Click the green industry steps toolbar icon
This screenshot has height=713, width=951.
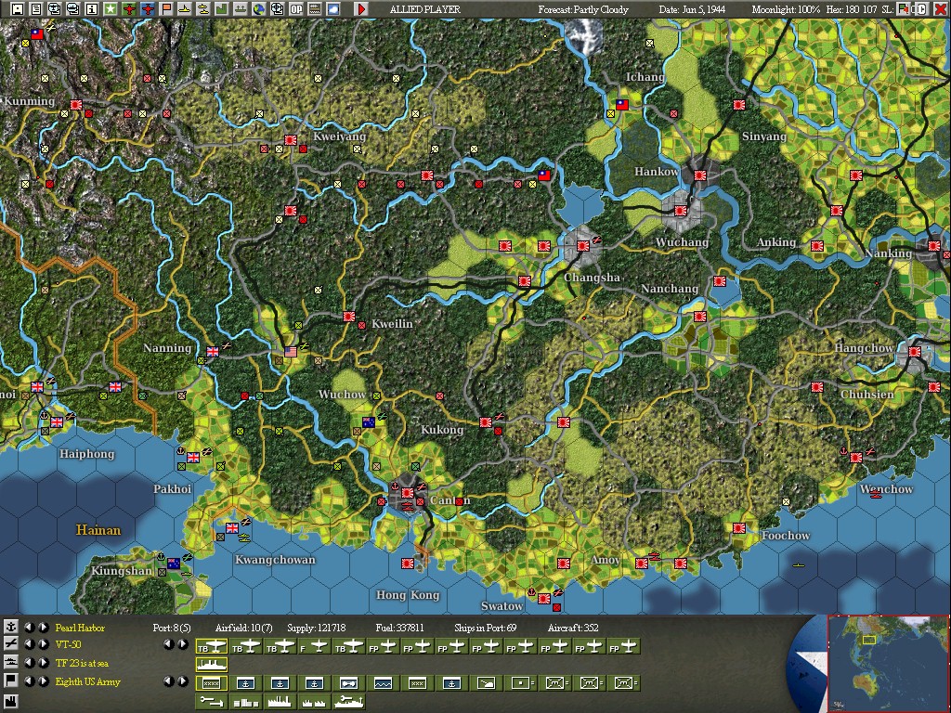coord(221,8)
